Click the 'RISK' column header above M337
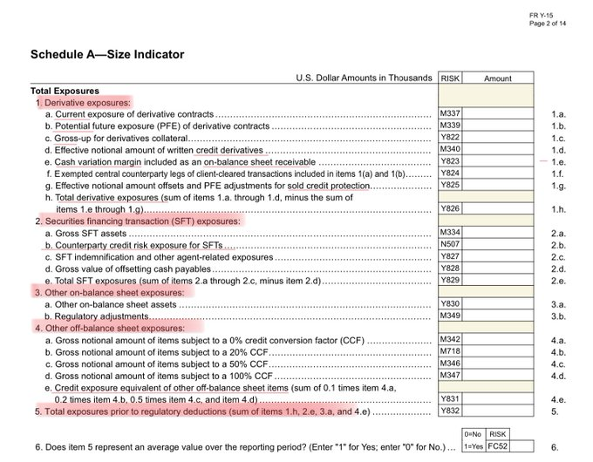 coord(450,78)
